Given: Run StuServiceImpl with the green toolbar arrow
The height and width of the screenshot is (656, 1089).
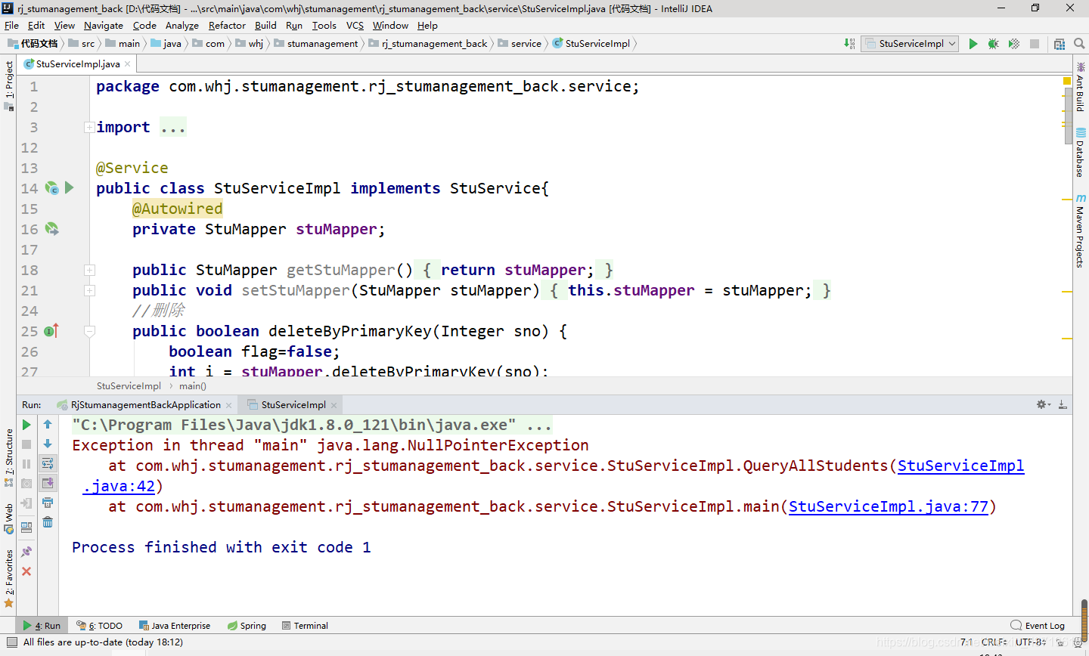Looking at the screenshot, I should pos(973,44).
